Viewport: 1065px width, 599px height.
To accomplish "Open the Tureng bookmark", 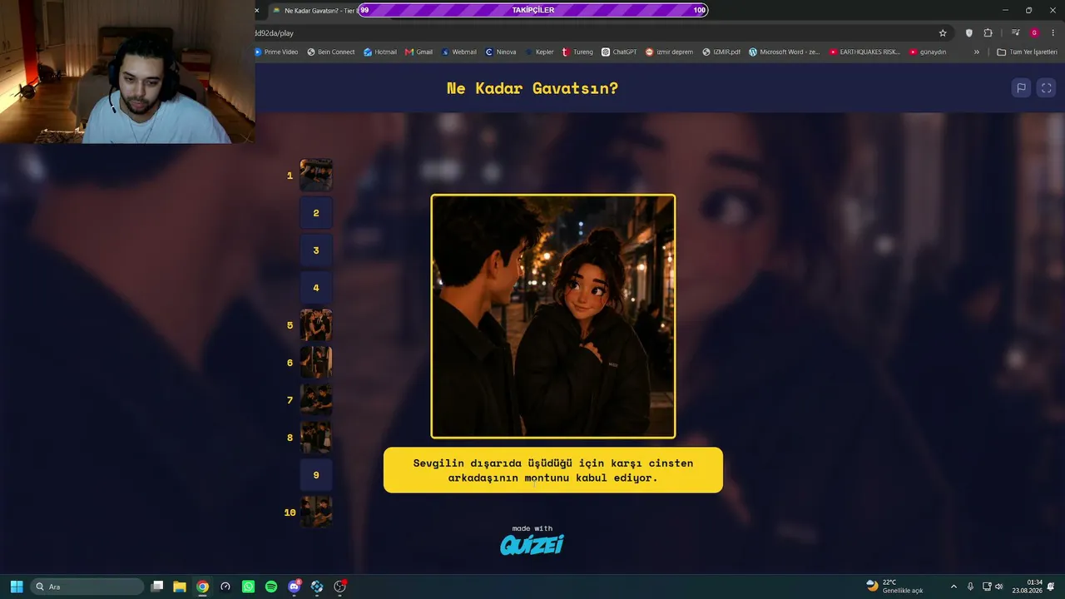I will tap(577, 52).
